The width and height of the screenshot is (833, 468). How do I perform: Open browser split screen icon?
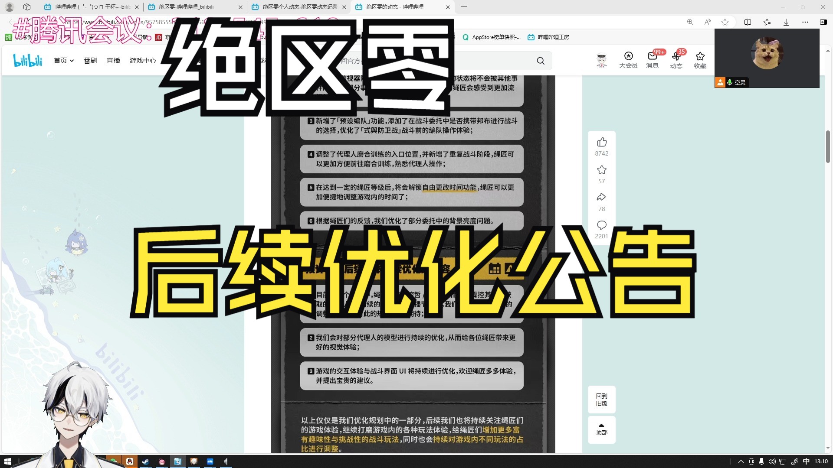tap(748, 22)
